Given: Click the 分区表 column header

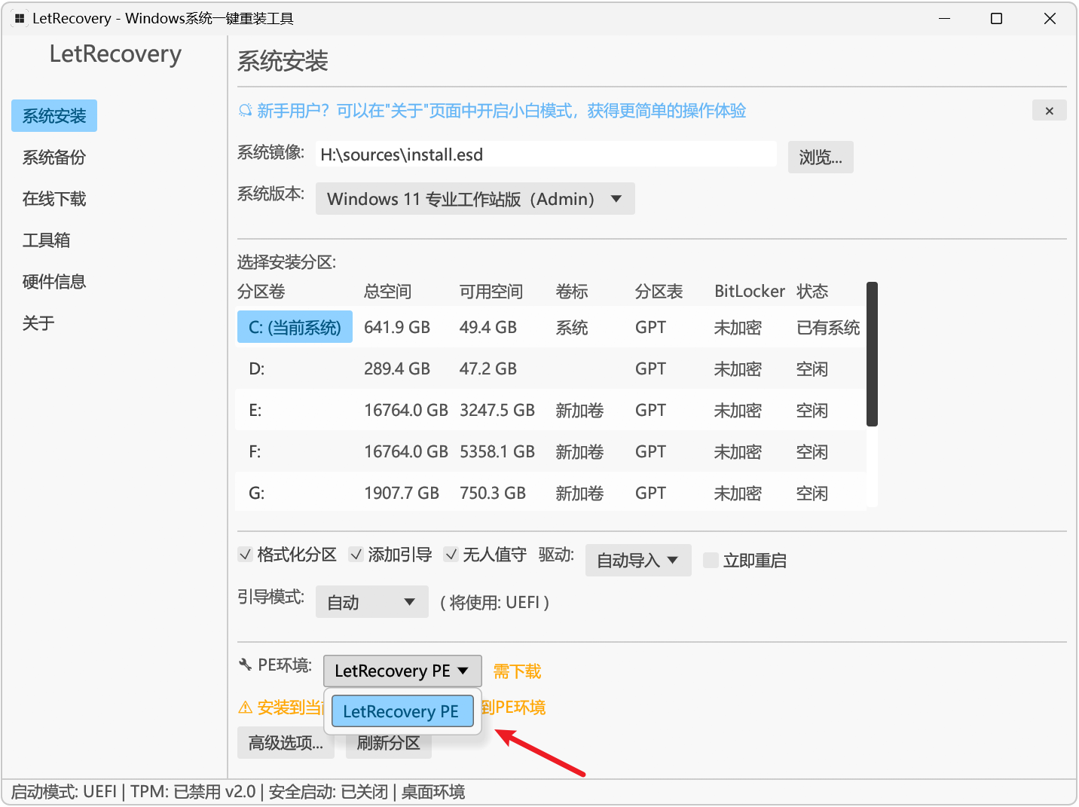Looking at the screenshot, I should click(659, 292).
